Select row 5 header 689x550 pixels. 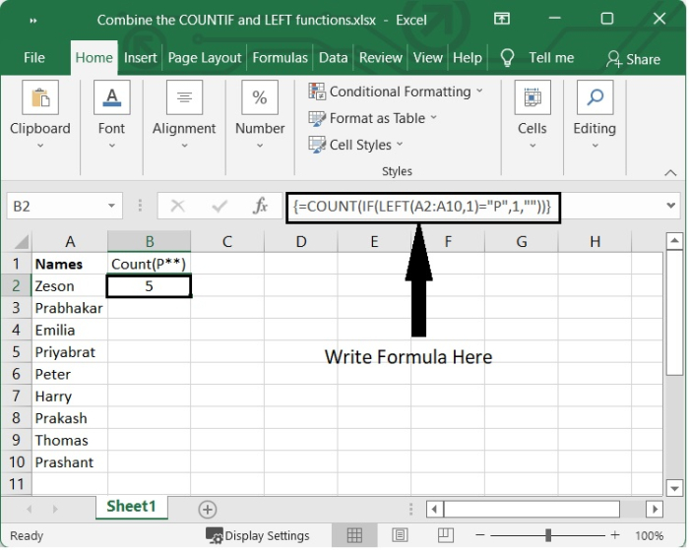[x=17, y=352]
